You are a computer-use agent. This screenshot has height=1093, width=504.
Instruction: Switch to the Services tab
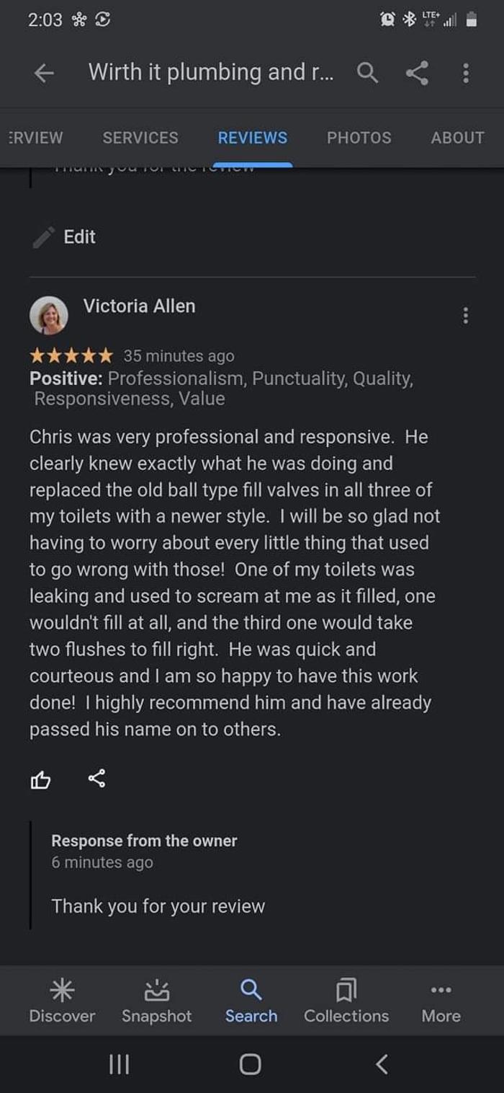[140, 138]
